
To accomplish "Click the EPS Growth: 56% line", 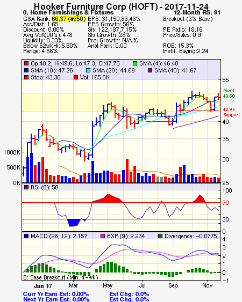I will (111, 24).
